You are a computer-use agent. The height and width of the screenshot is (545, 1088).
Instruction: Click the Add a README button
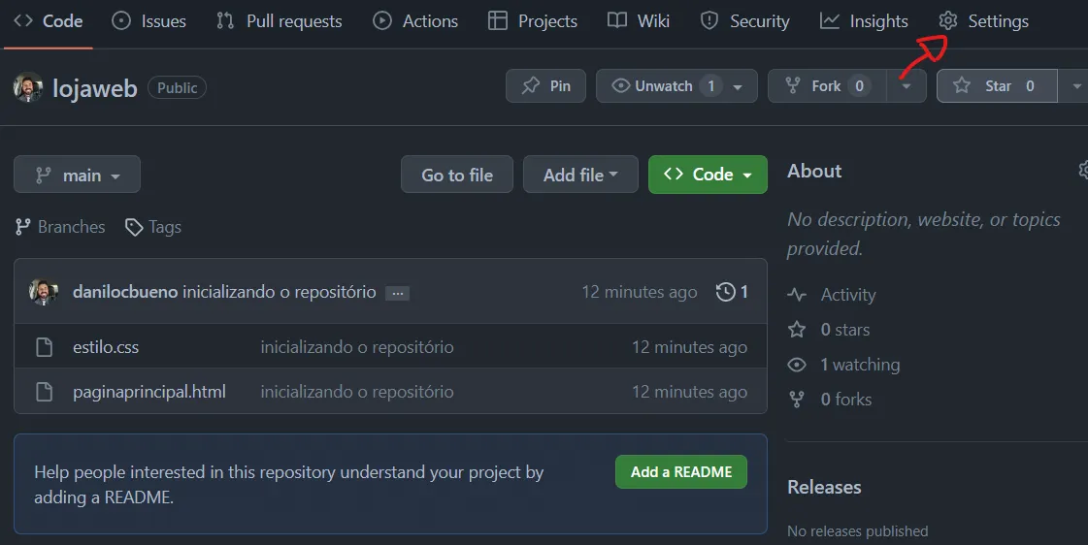(681, 471)
